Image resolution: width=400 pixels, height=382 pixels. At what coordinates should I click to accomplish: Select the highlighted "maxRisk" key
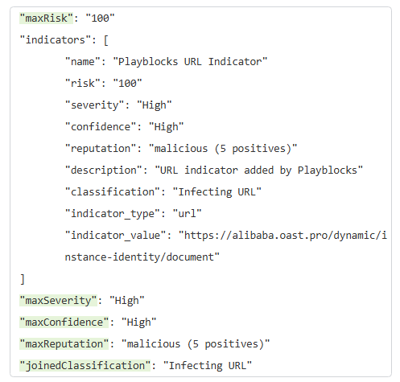pyautogui.click(x=46, y=18)
